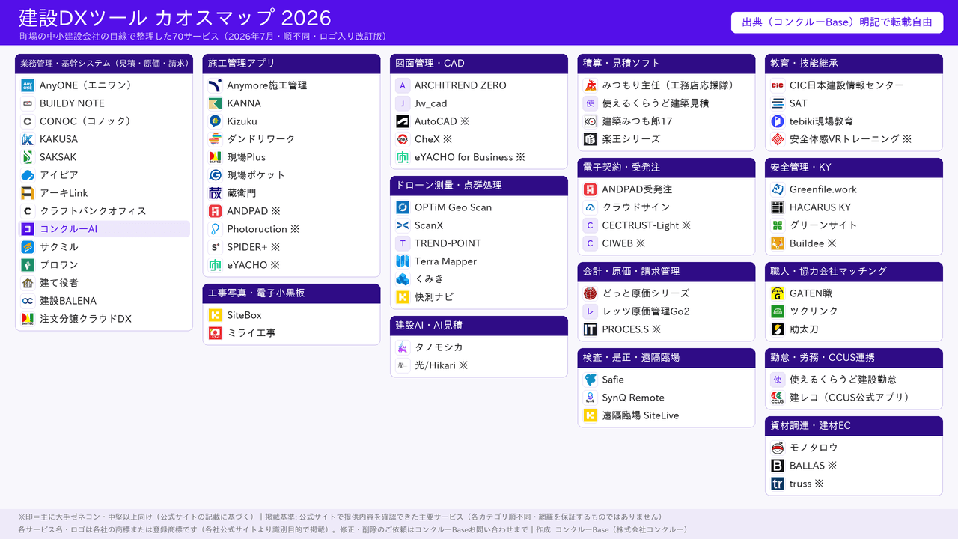Screen dimensions: 958x539
Task: Open the 楽王シリーズ entry
Action: (666, 139)
